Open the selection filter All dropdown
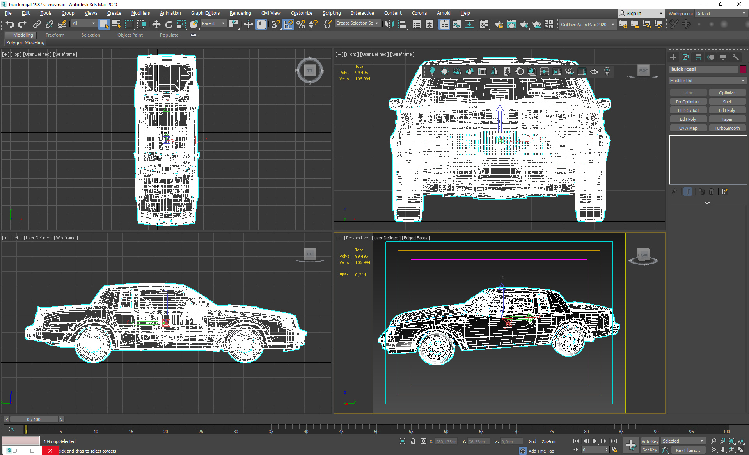This screenshot has height=455, width=749. point(83,23)
